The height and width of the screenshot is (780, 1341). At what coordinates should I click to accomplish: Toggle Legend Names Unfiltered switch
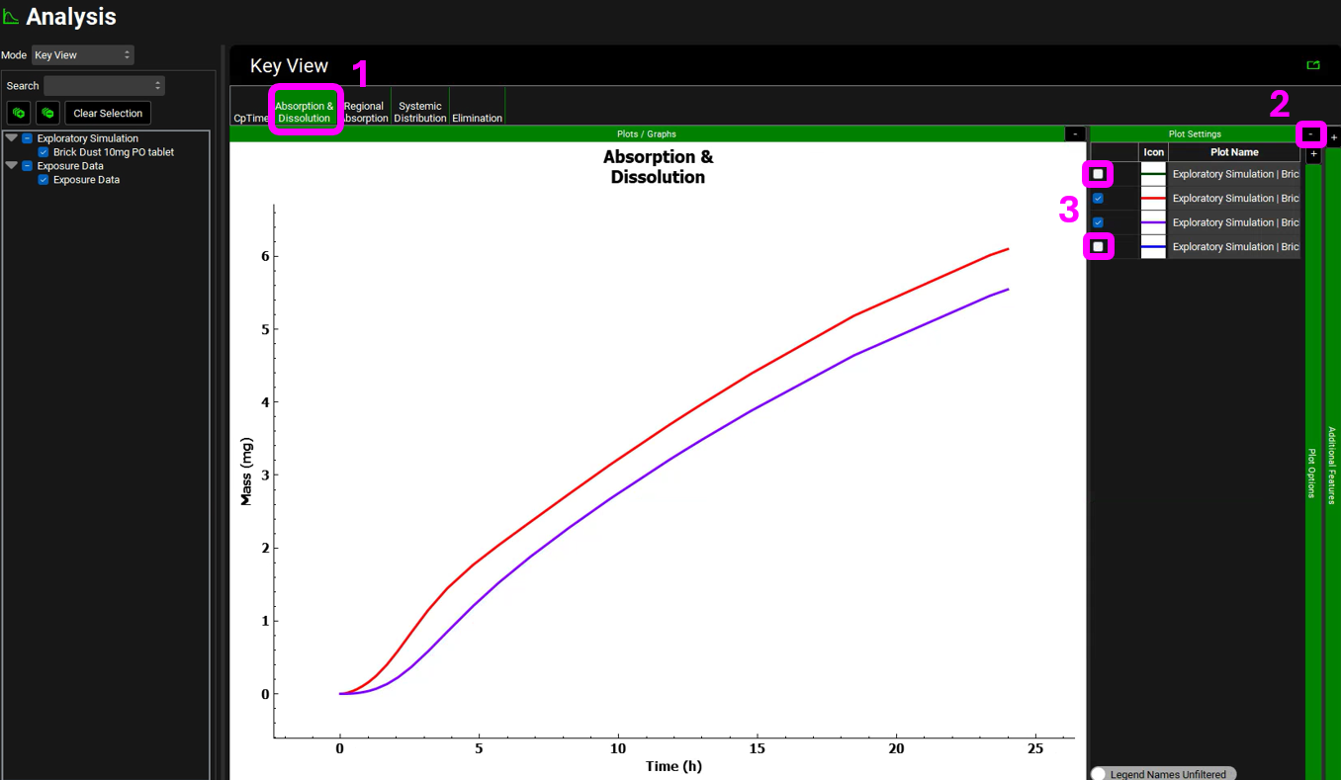(x=1100, y=774)
